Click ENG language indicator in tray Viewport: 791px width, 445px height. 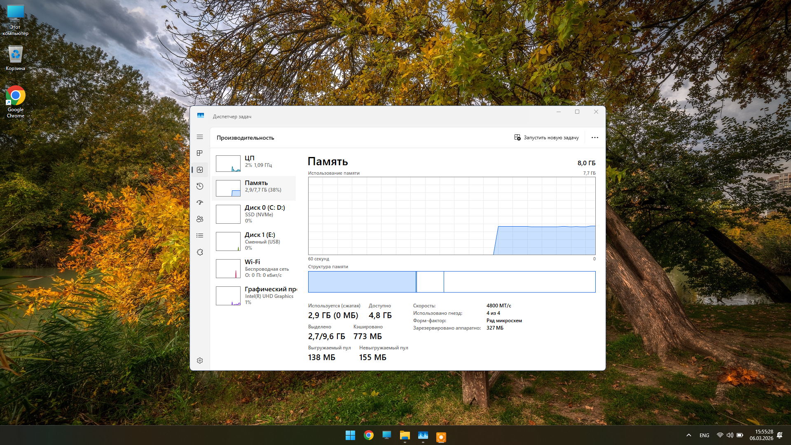point(704,435)
